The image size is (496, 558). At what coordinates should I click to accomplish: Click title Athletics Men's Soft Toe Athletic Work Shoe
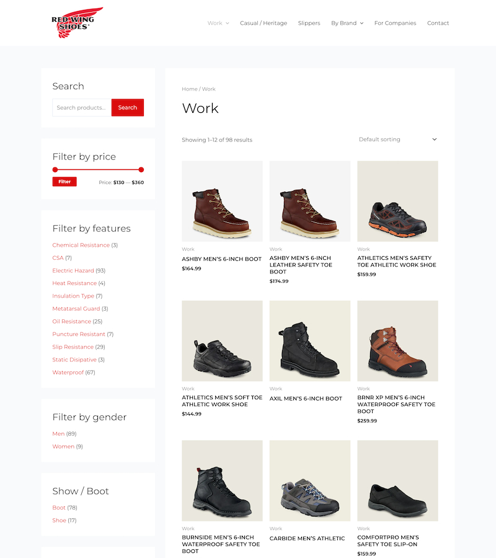coord(222,401)
